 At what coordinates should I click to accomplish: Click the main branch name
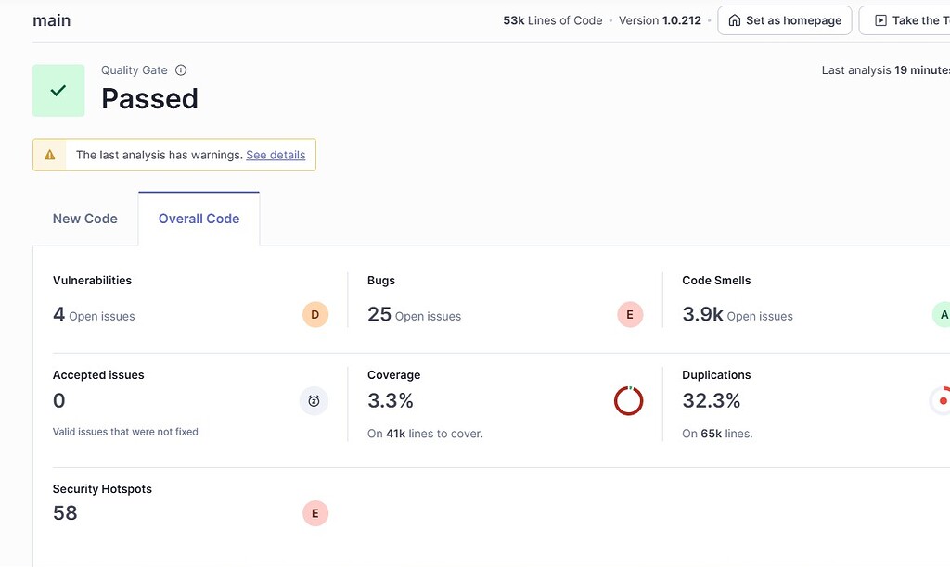click(x=51, y=19)
